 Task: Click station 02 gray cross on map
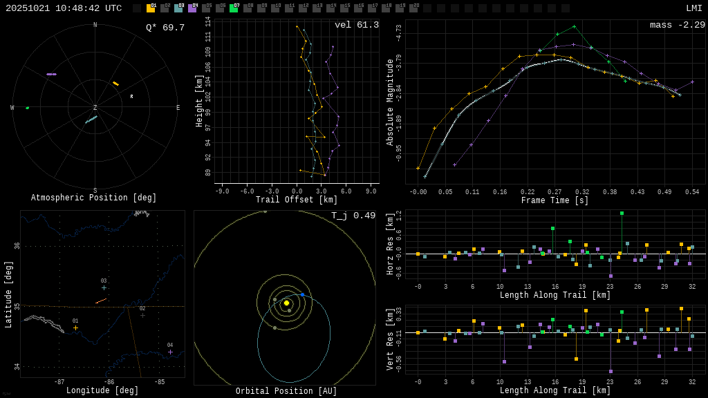tap(143, 315)
